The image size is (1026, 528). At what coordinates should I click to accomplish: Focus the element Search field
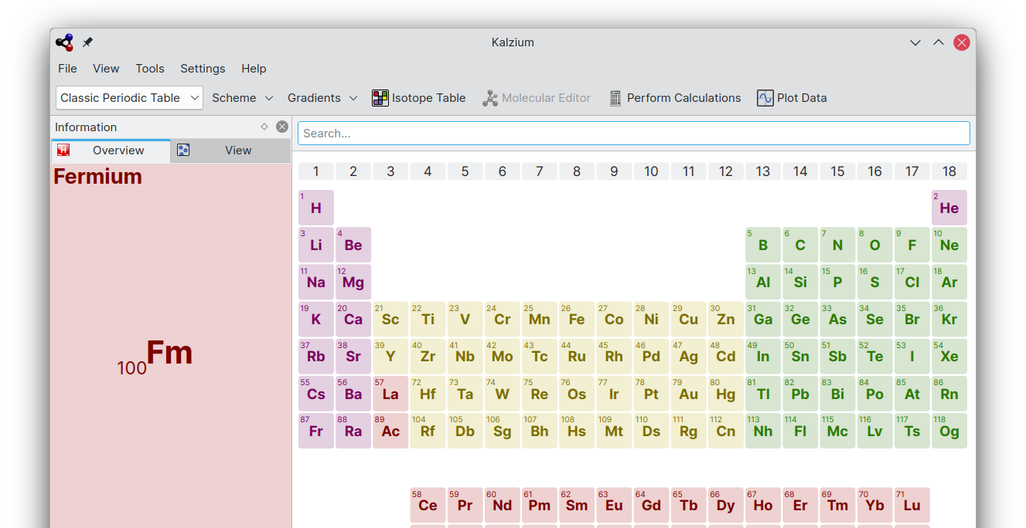[x=633, y=133]
